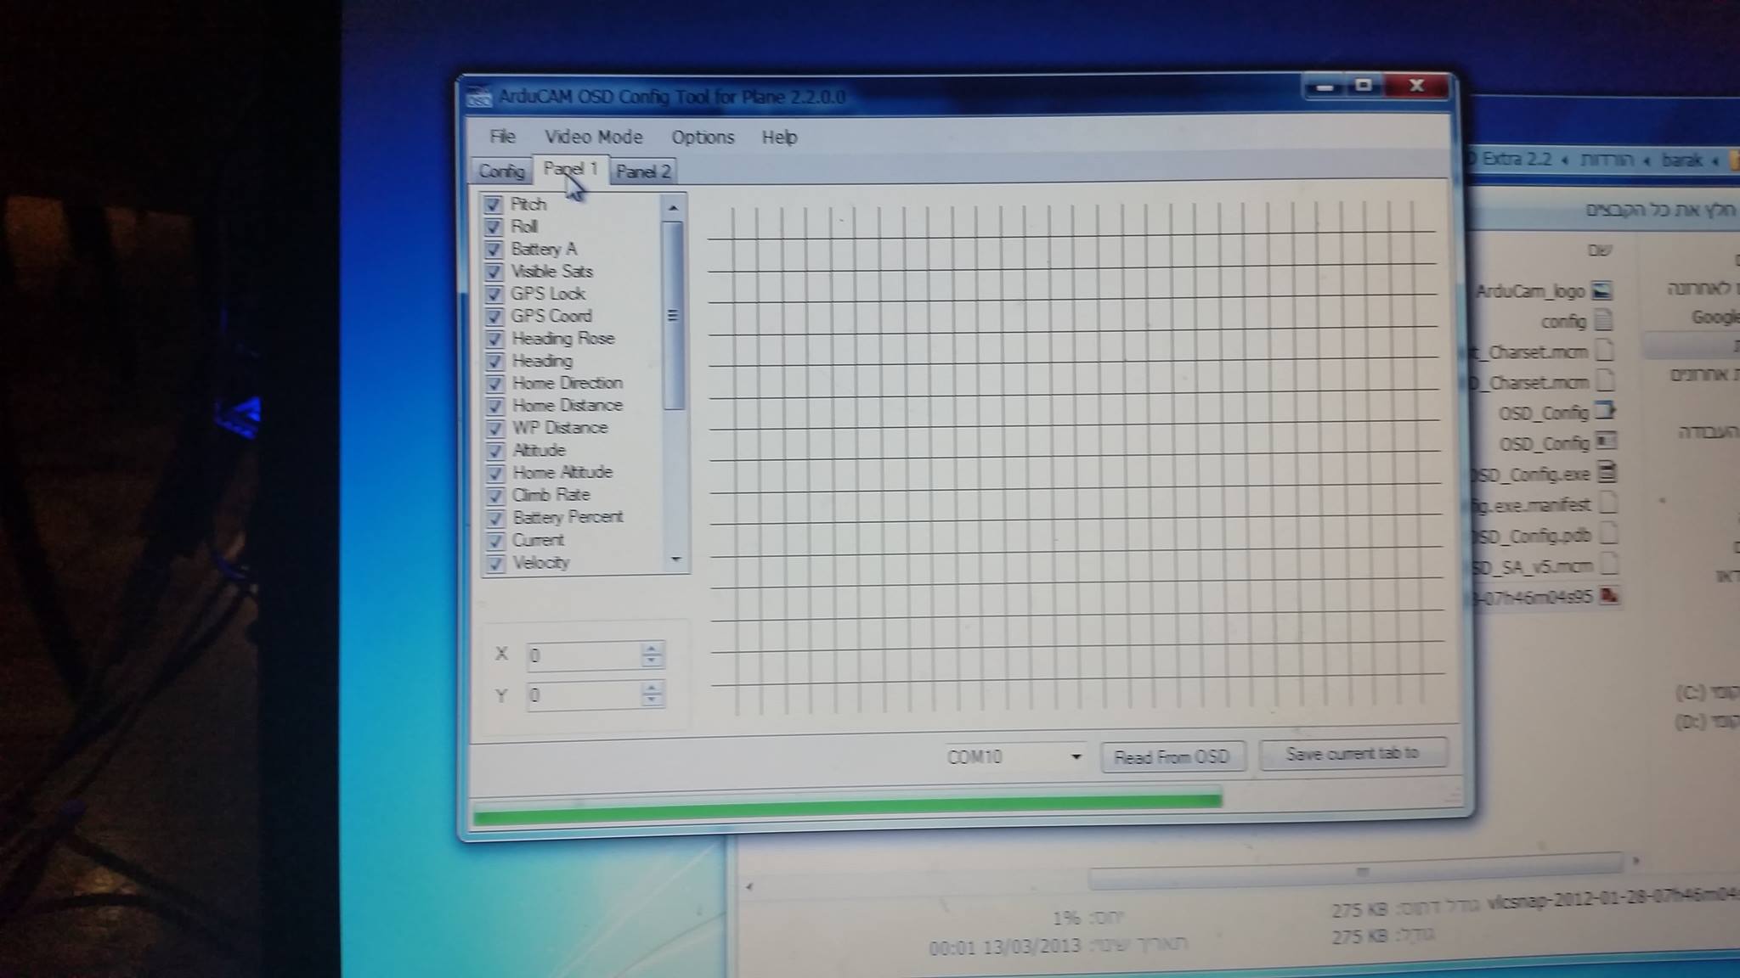Select the Battery Percent item label
Viewport: 1740px width, 978px height.
click(x=568, y=517)
